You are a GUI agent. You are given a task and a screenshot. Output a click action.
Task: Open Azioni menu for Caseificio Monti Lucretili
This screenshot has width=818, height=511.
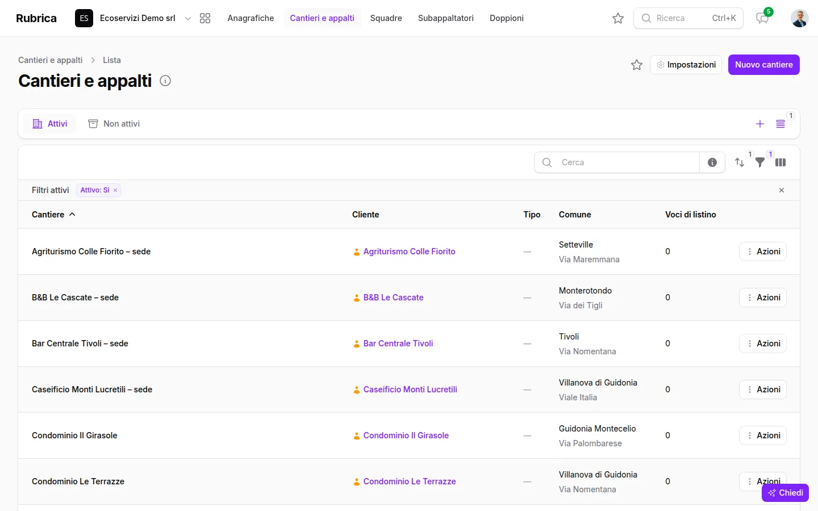tap(763, 389)
